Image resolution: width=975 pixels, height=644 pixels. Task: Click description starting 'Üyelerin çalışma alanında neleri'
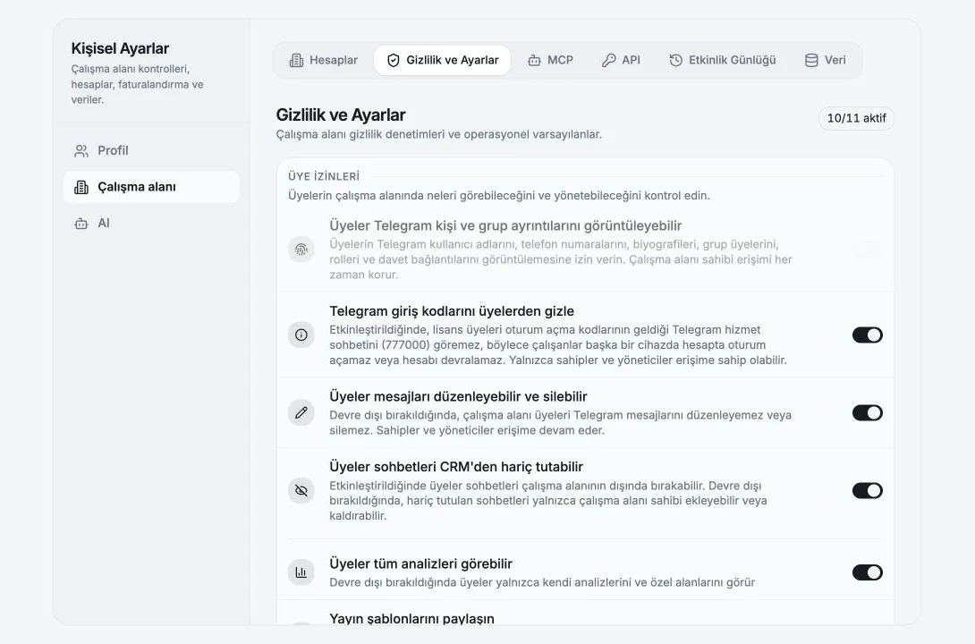[x=499, y=196]
